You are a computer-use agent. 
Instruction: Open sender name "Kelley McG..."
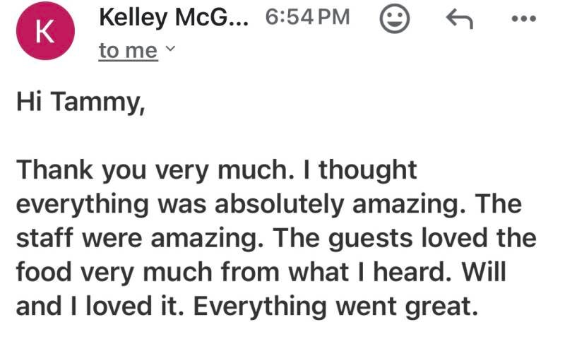(174, 18)
